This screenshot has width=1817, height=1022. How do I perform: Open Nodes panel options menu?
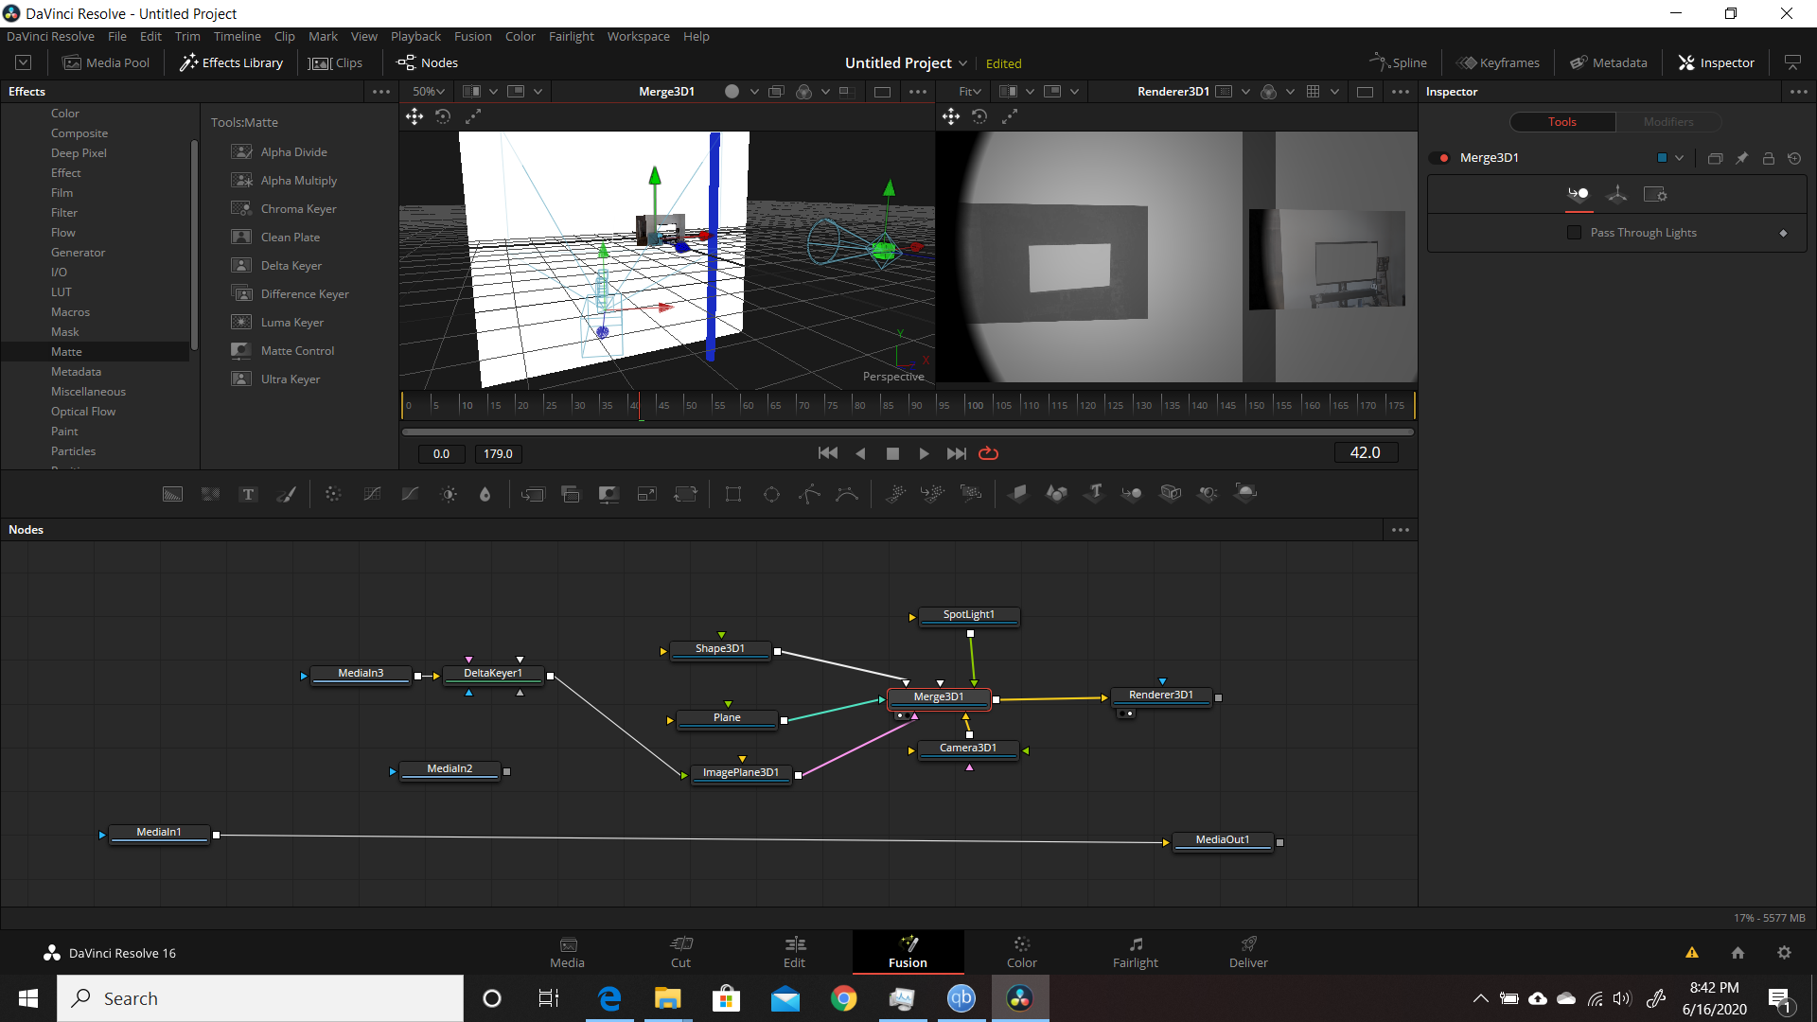pyautogui.click(x=1401, y=530)
